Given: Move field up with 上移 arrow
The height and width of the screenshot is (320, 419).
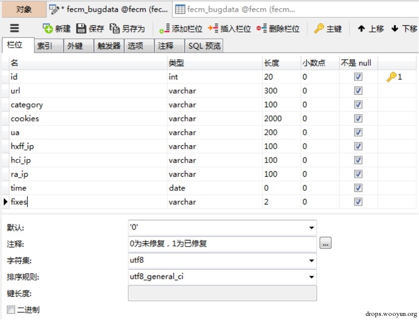Looking at the screenshot, I should tap(361, 28).
